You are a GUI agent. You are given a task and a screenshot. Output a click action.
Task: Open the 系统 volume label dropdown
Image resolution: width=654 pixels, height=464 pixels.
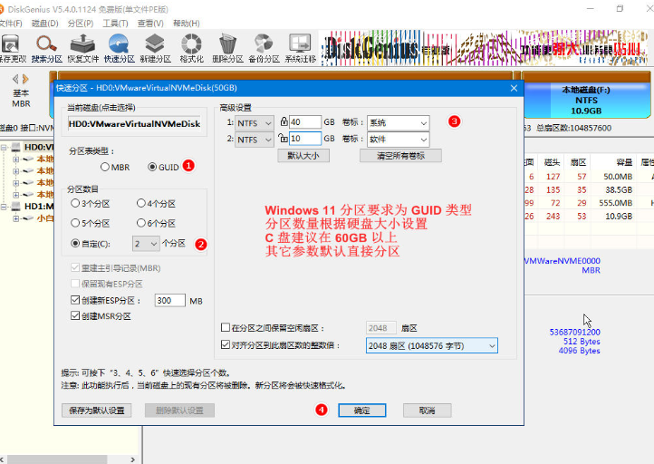click(x=398, y=122)
